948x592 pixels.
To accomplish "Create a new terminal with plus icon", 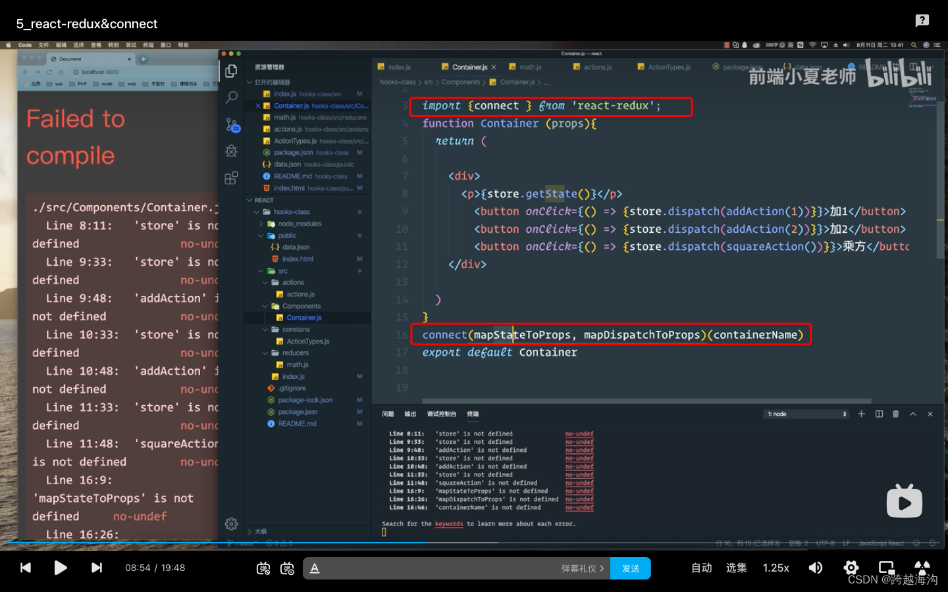I will [x=861, y=414].
